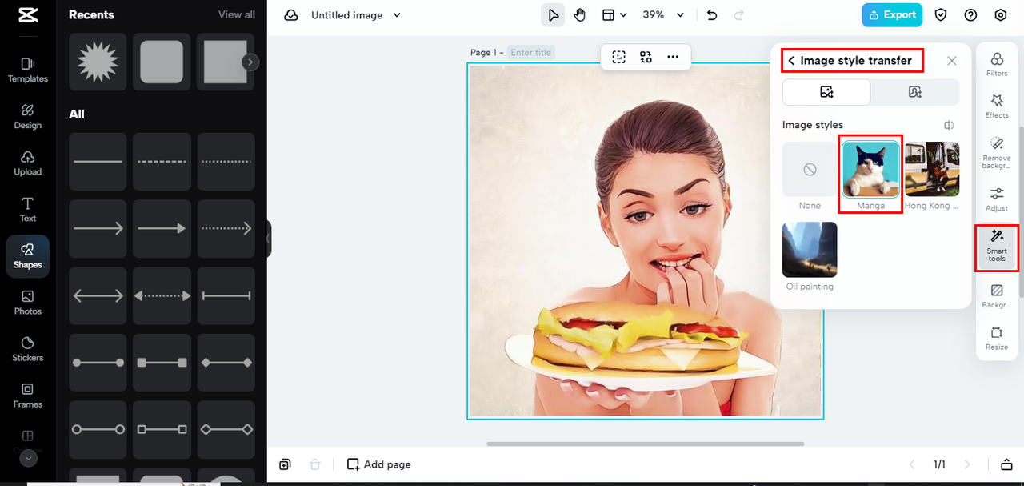The image size is (1024, 486).
Task: Toggle the compare icon beside Image styles
Action: [x=949, y=125]
